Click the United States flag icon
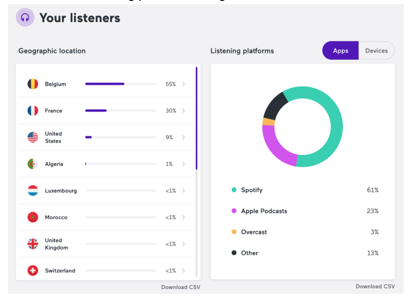 point(33,137)
